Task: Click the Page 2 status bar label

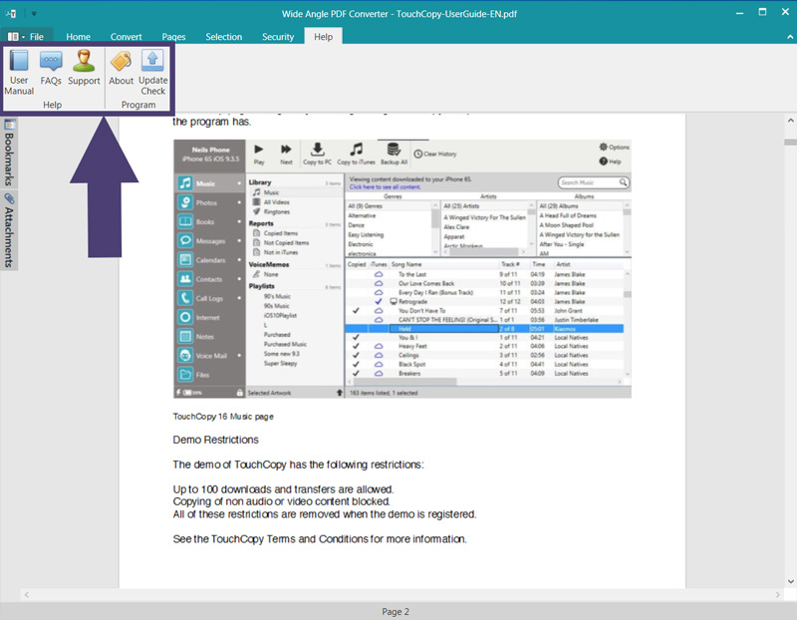Action: pyautogui.click(x=395, y=611)
